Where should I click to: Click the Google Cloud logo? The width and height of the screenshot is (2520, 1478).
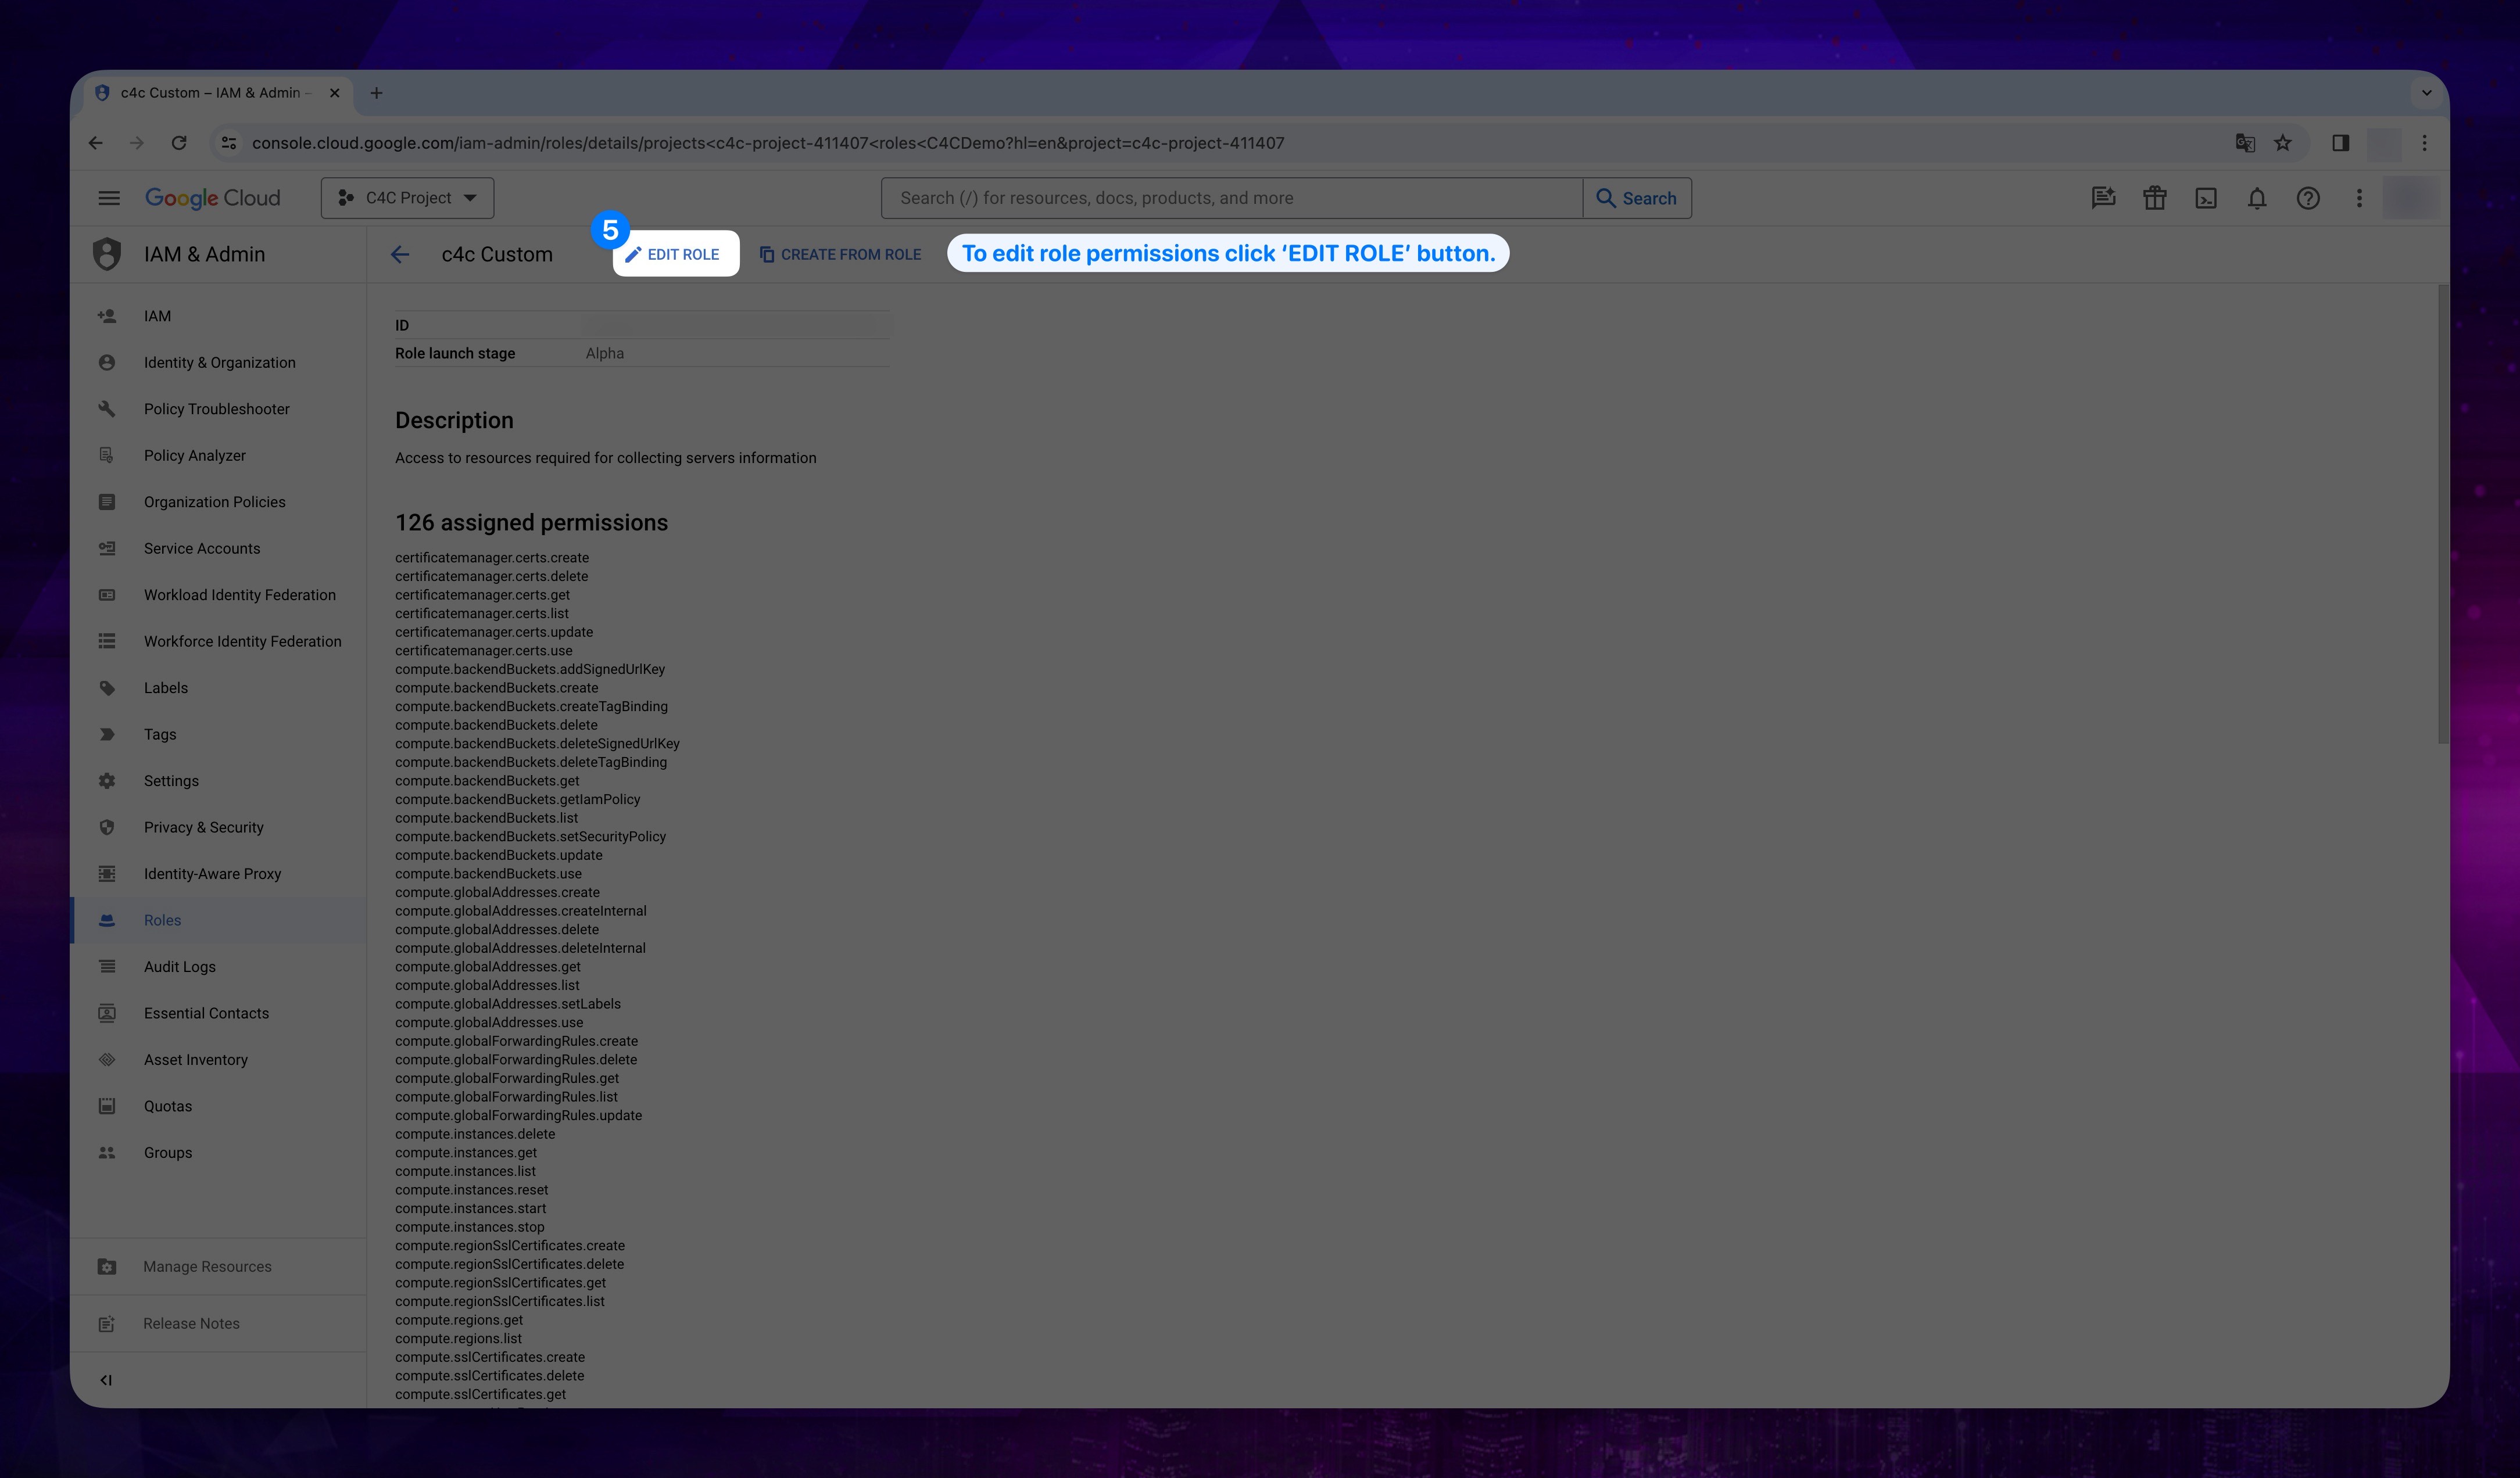[213, 198]
